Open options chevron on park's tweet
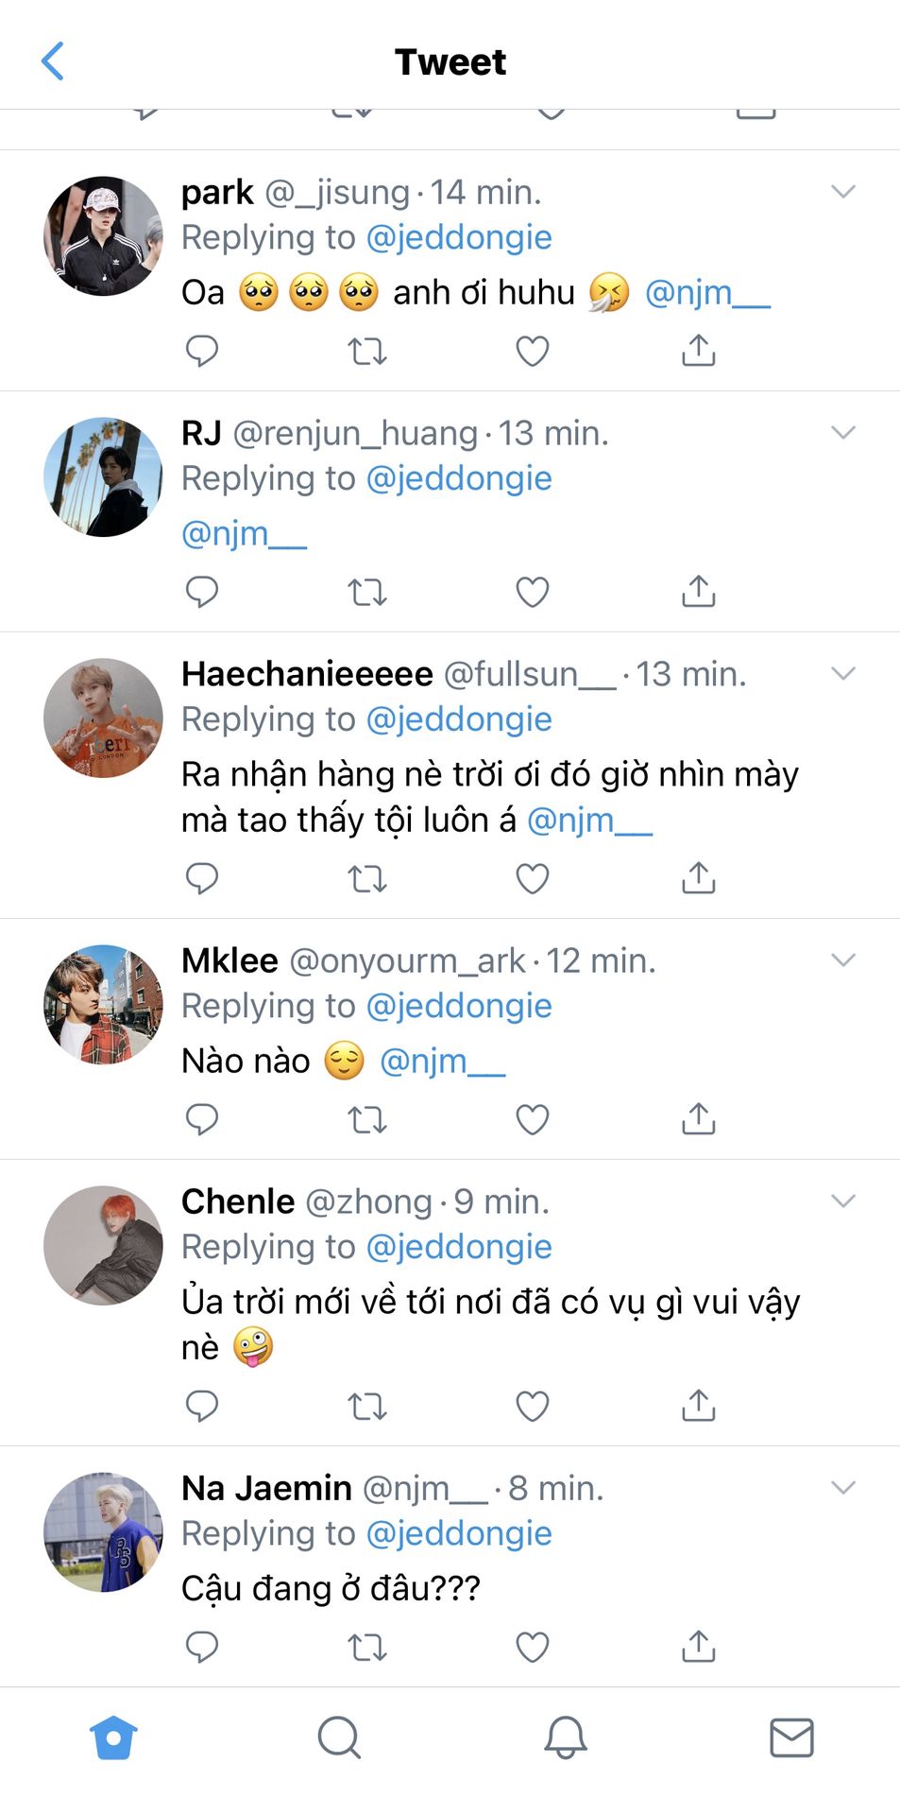Viewport: 900px width, 1815px height. 842,192
